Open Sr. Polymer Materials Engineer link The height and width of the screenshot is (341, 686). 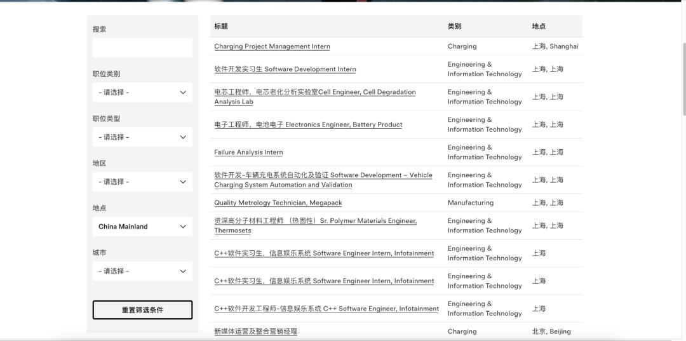click(x=315, y=221)
